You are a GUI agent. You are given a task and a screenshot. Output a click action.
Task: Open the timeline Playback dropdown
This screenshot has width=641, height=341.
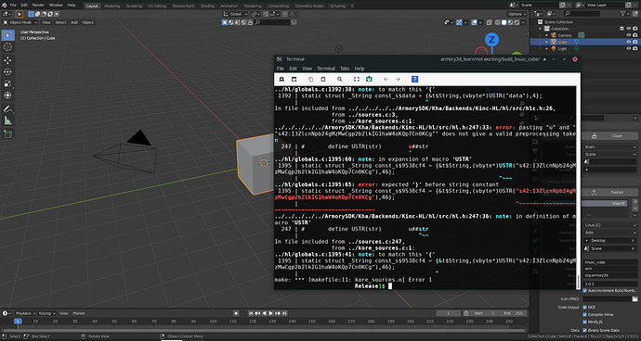click(x=25, y=313)
